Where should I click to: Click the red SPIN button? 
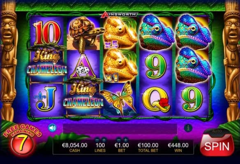tap(217, 146)
